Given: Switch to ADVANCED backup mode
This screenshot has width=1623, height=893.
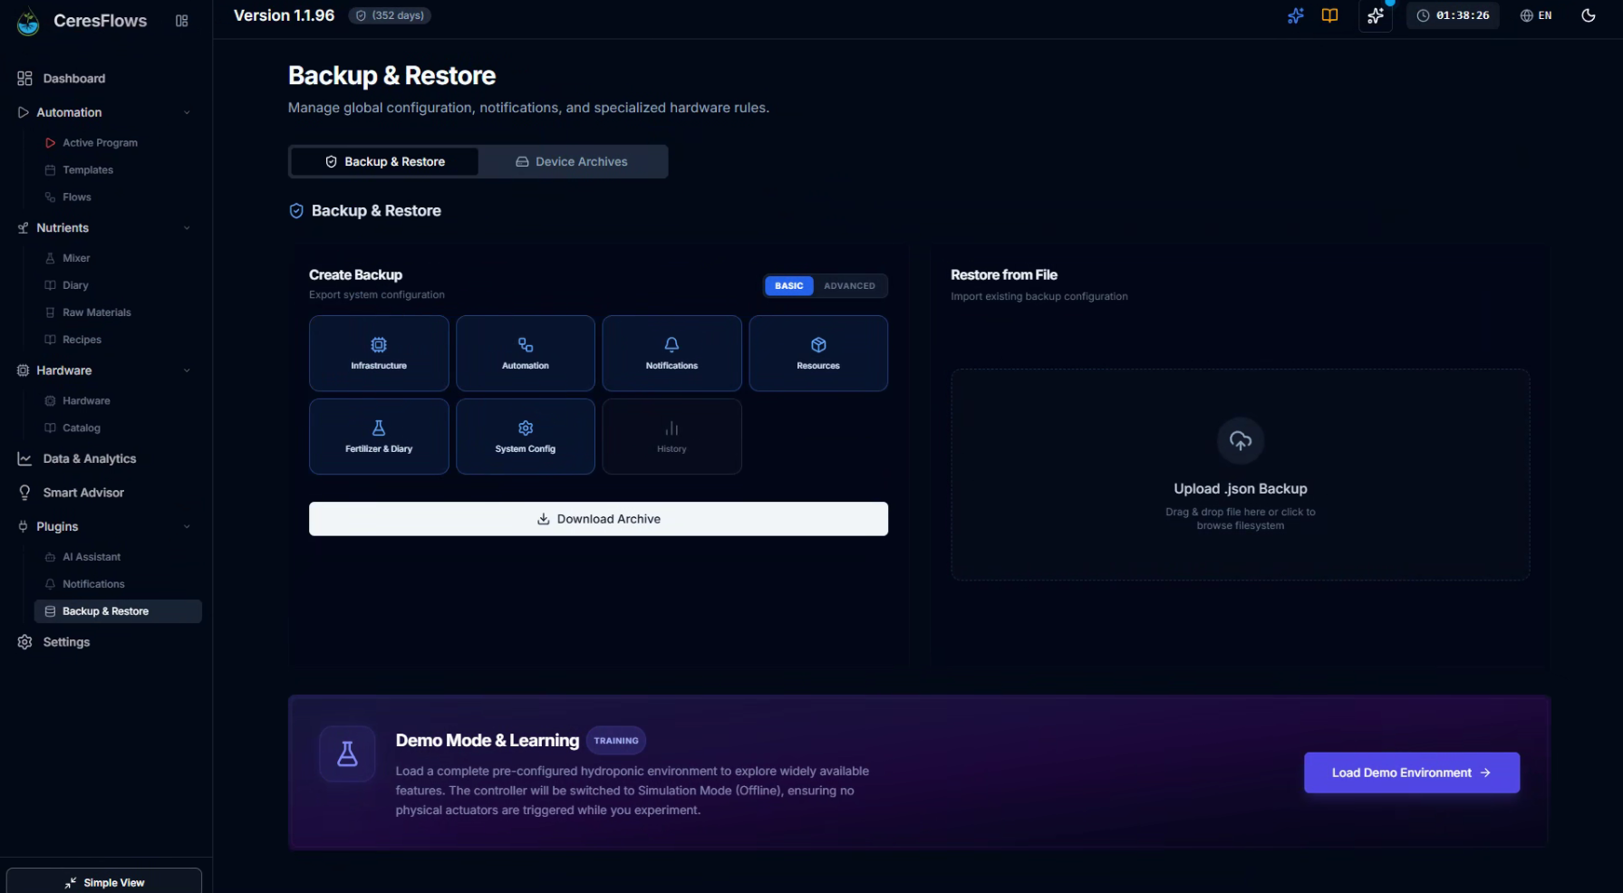Looking at the screenshot, I should pyautogui.click(x=850, y=286).
